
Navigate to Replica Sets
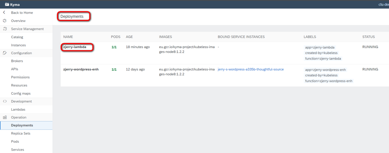[21, 133]
